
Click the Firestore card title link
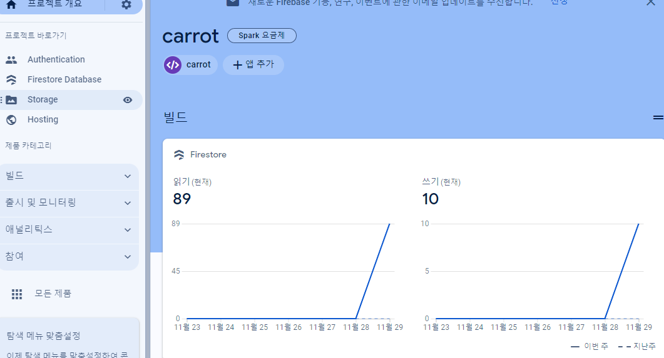pyautogui.click(x=208, y=155)
